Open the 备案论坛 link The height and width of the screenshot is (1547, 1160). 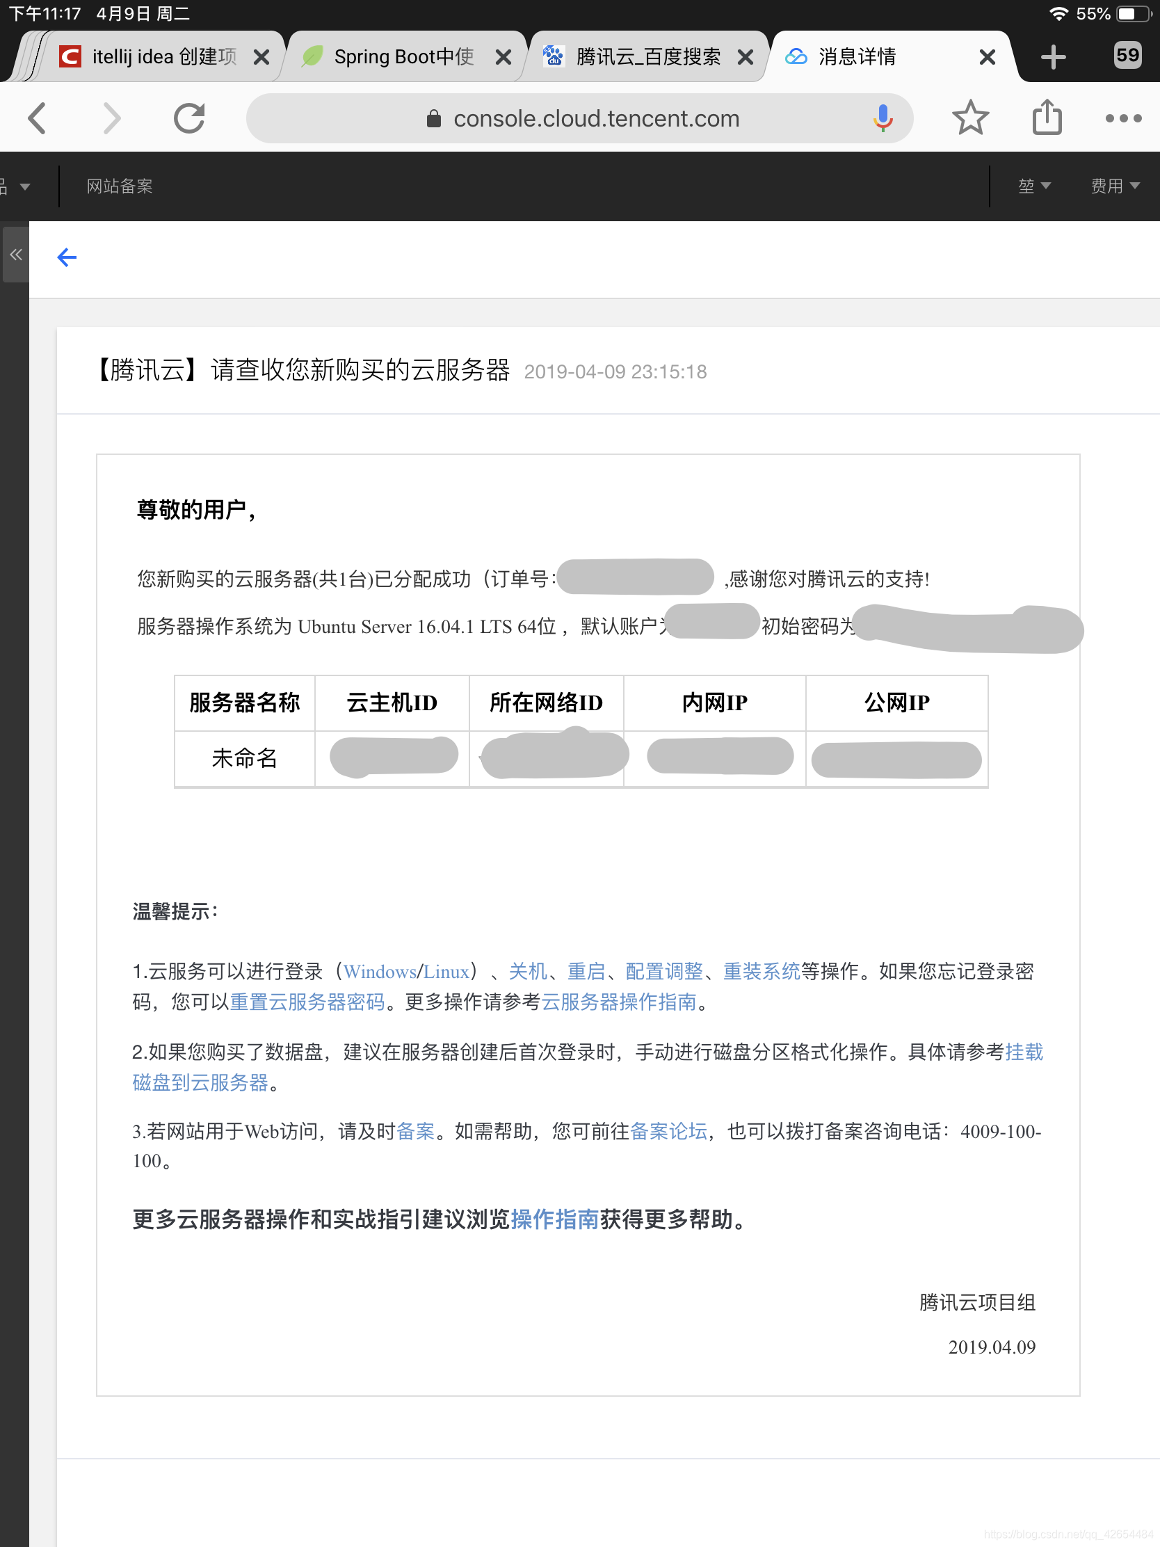pyautogui.click(x=668, y=1131)
